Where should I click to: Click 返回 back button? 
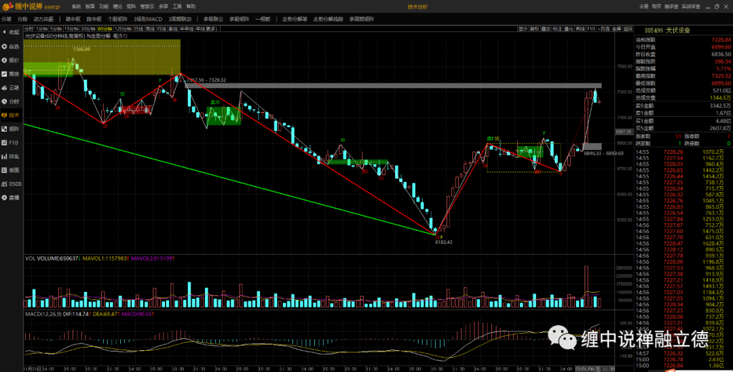pyautogui.click(x=628, y=29)
